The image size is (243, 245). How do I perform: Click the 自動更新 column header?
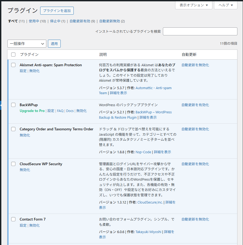click(x=189, y=55)
